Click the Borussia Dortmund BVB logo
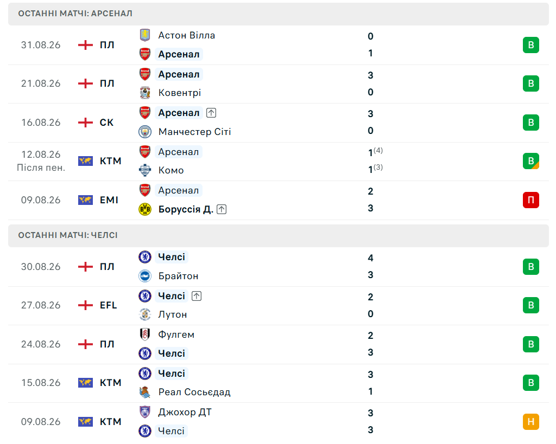The image size is (556, 444). pos(144,209)
